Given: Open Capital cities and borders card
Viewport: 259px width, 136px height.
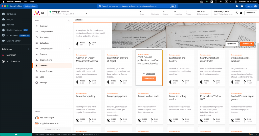Looking at the screenshot, I should (x=181, y=68).
